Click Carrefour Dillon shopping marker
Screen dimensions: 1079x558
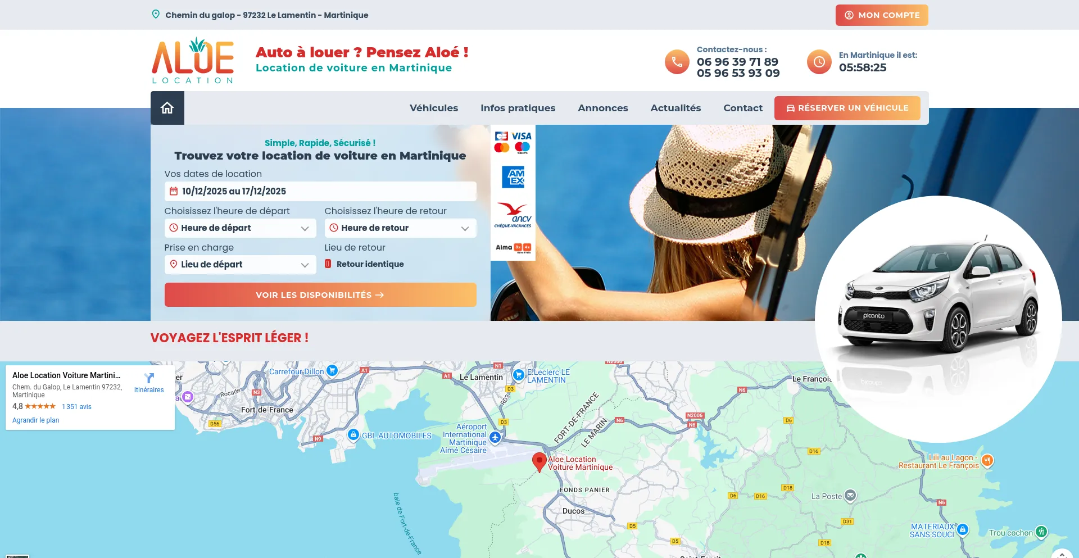332,370
